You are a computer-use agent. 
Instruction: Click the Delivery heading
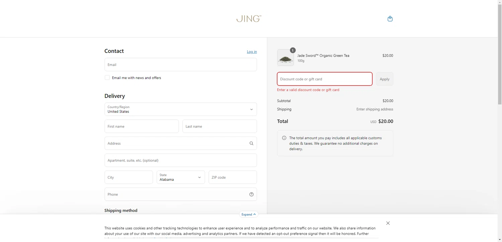coord(115,96)
